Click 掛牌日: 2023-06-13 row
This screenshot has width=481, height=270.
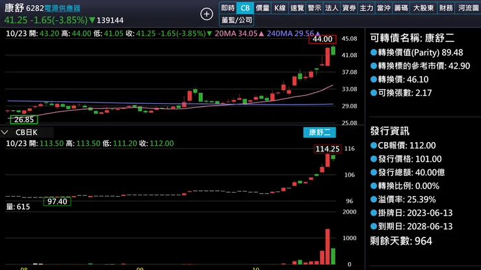[x=411, y=213]
